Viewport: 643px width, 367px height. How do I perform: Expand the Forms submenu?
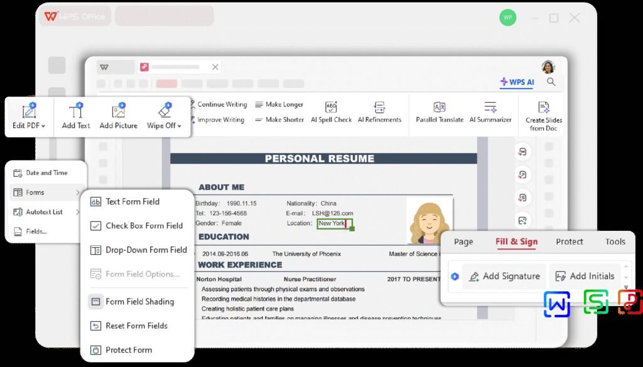pyautogui.click(x=45, y=193)
